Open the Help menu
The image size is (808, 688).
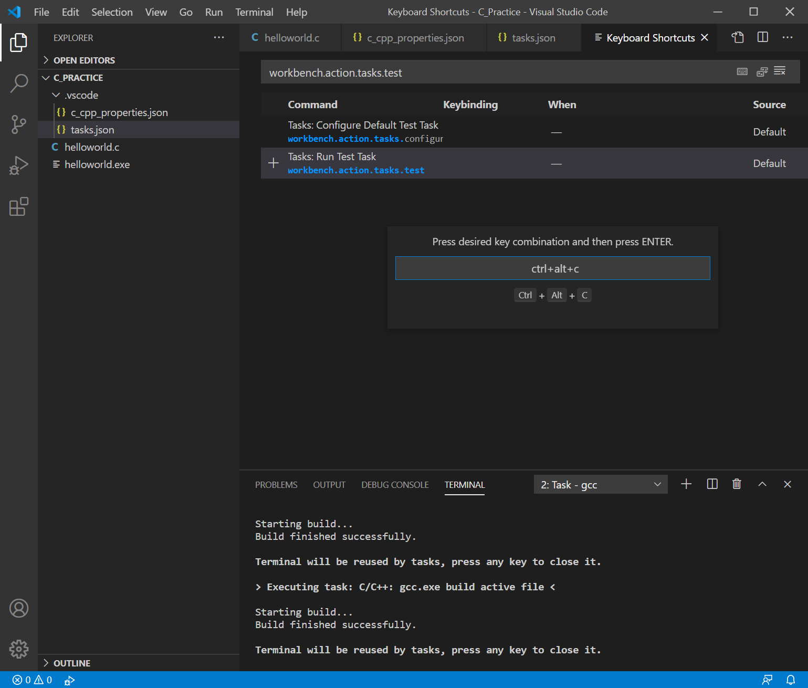coord(297,12)
